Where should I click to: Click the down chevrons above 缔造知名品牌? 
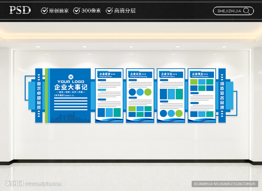click(222, 77)
